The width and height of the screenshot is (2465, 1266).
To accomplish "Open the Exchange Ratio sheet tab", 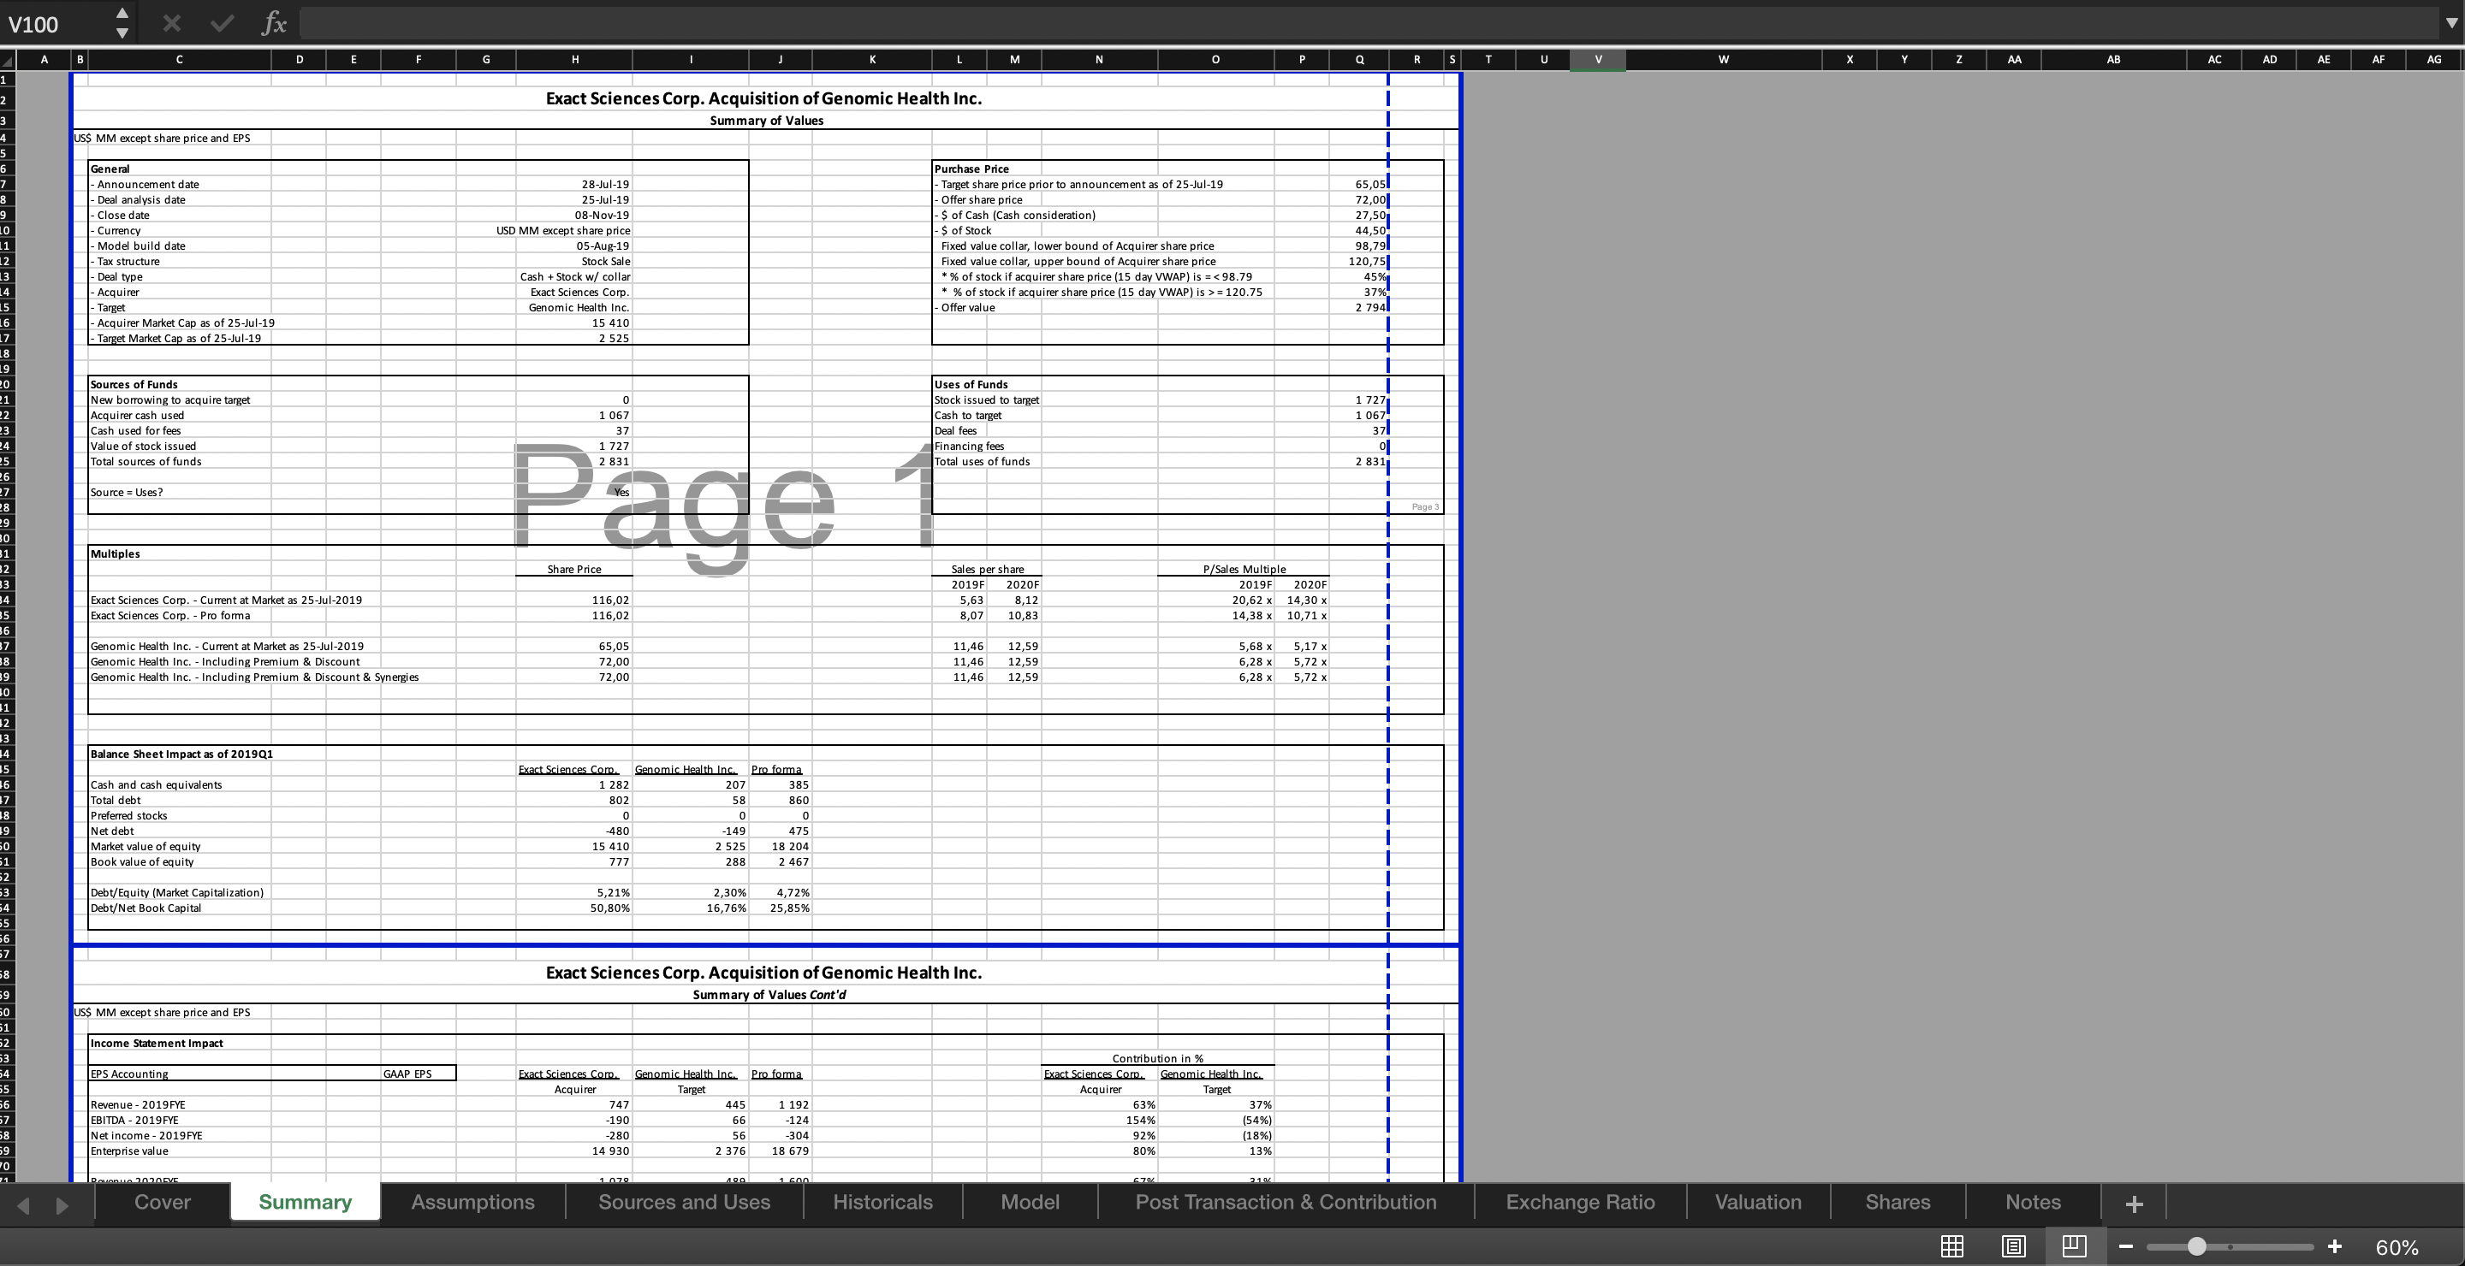I will pos(1580,1202).
